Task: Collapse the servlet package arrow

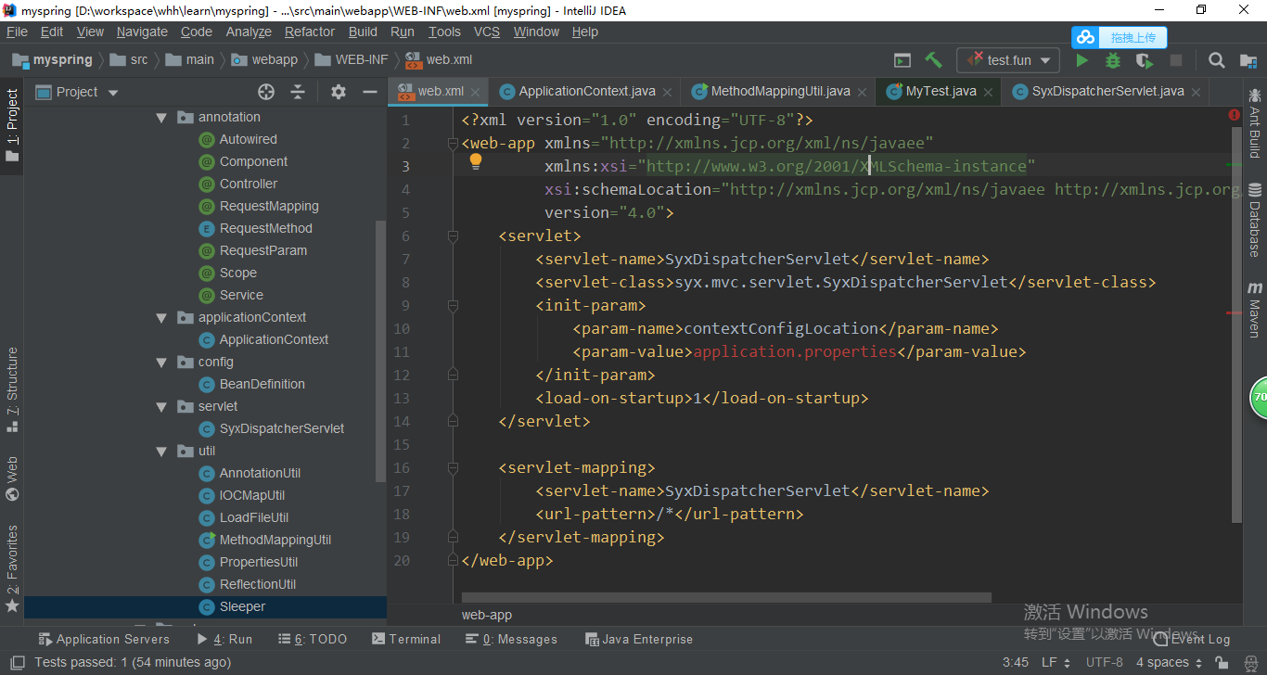Action: pos(161,407)
